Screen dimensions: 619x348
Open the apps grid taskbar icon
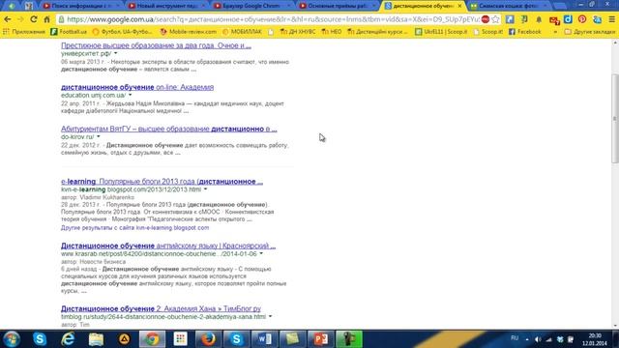[181, 339]
